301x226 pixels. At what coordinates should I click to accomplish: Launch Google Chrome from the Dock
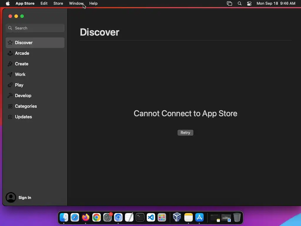click(x=96, y=217)
